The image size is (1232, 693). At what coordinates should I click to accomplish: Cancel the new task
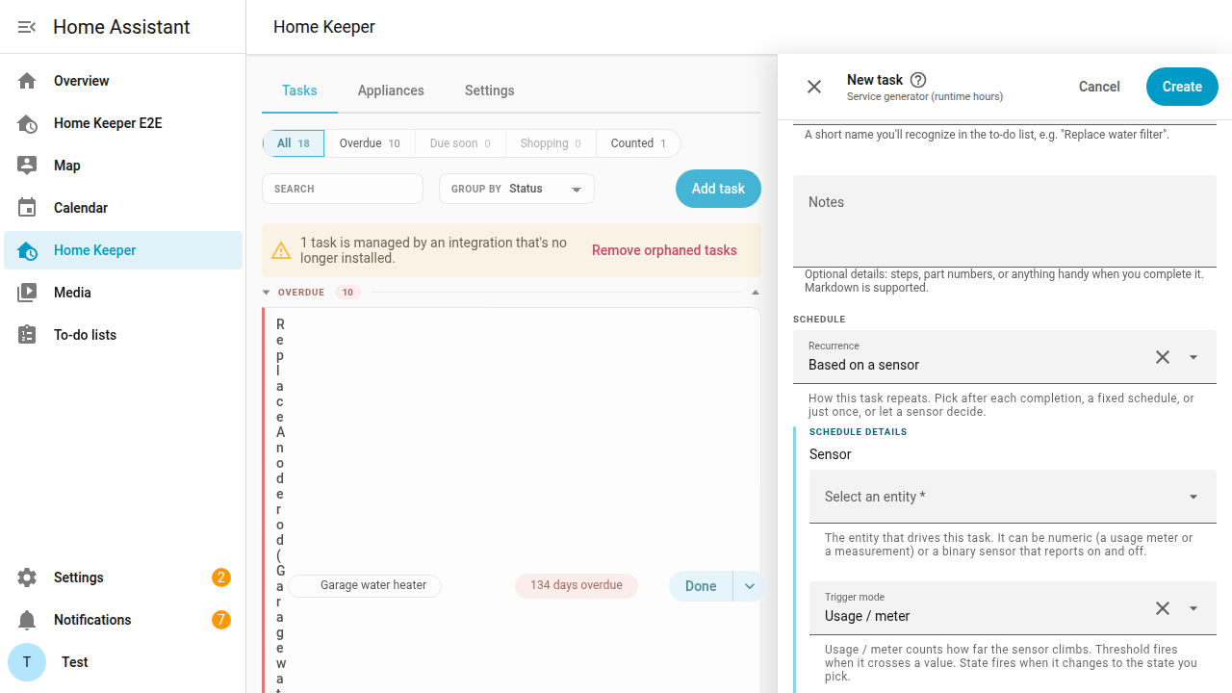coord(1099,87)
